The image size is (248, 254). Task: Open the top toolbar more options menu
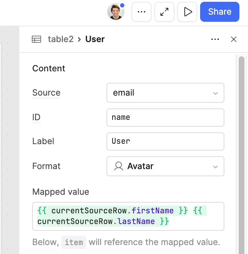(142, 12)
